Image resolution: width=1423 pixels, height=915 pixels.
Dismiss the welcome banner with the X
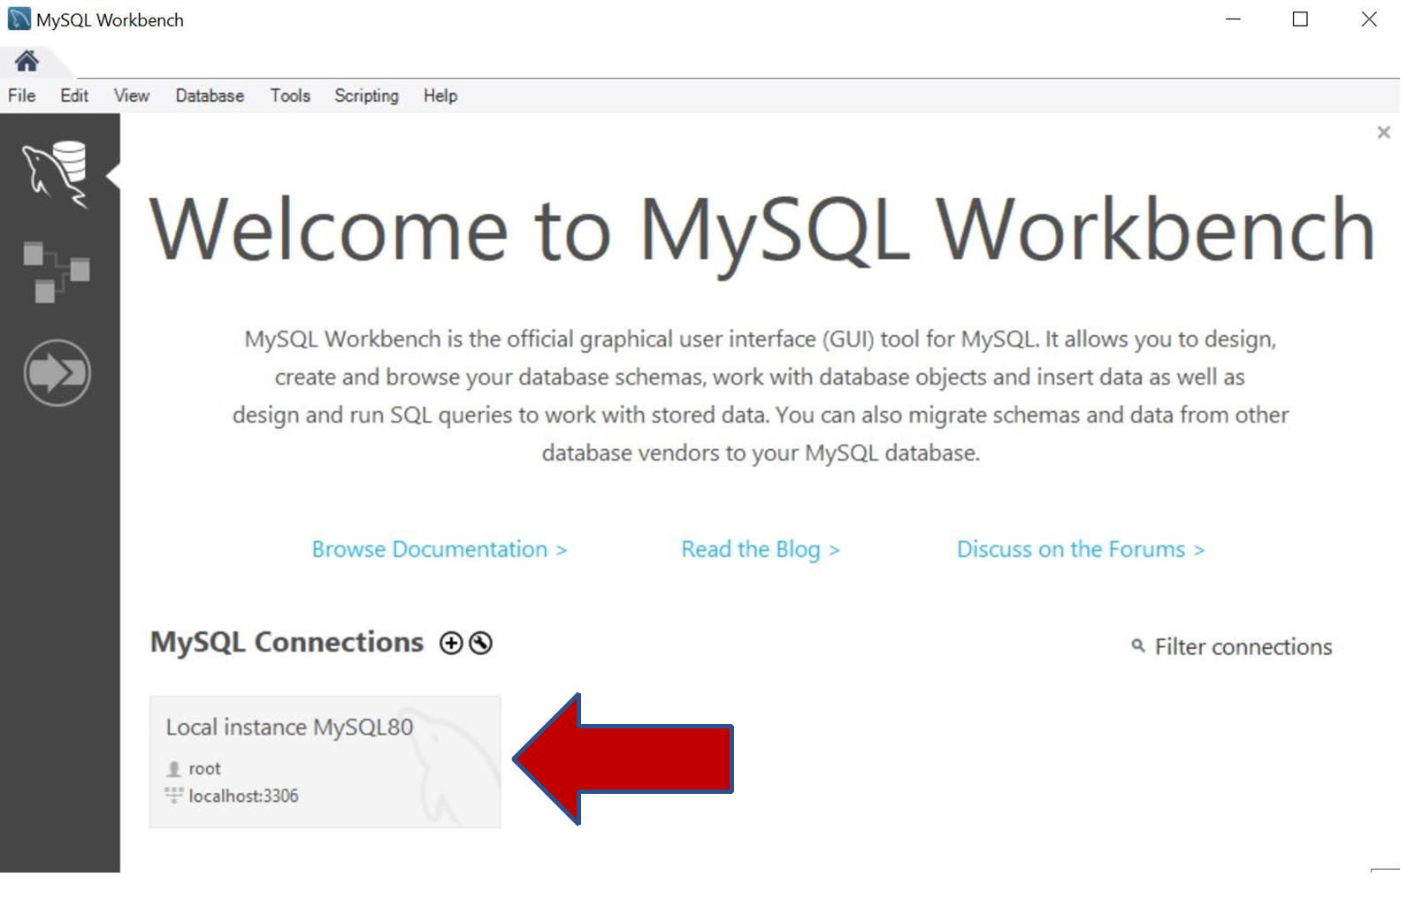click(1384, 132)
